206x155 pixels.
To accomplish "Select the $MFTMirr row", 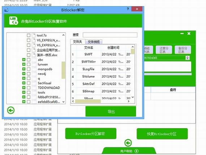I will pyautogui.click(x=101, y=62).
